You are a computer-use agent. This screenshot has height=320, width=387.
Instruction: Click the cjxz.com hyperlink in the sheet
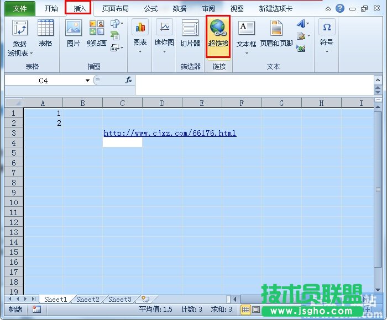coord(170,133)
